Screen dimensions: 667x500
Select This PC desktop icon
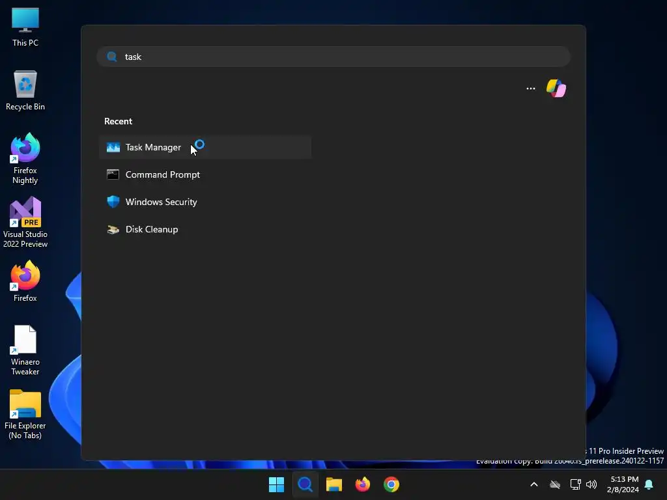coord(25,27)
